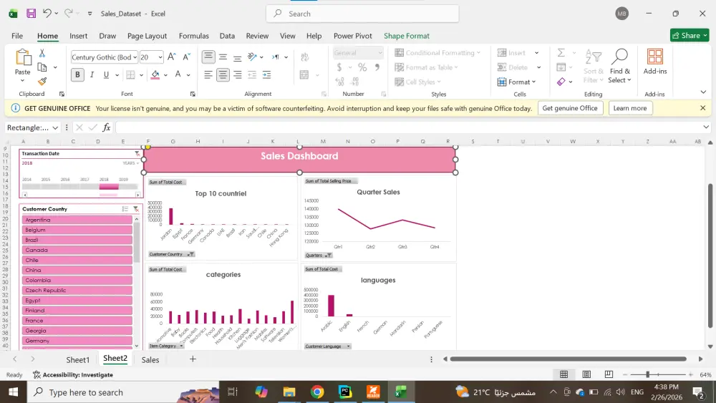Screen dimensions: 716x403
Task: Click the AutoSum sigma icon
Action: click(561, 52)
